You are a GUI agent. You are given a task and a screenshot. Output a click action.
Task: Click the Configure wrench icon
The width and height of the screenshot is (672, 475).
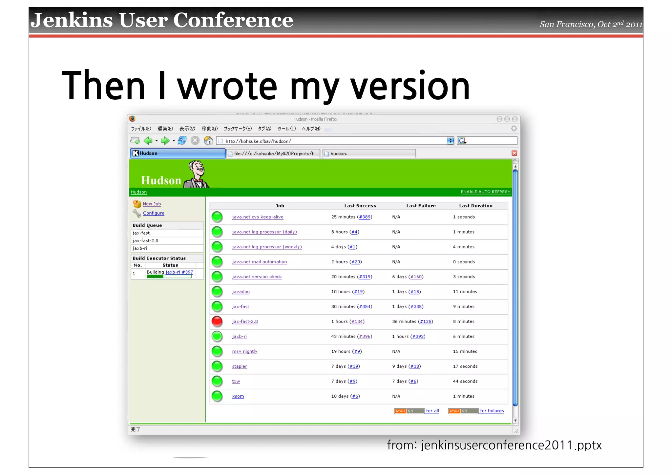coord(137,213)
